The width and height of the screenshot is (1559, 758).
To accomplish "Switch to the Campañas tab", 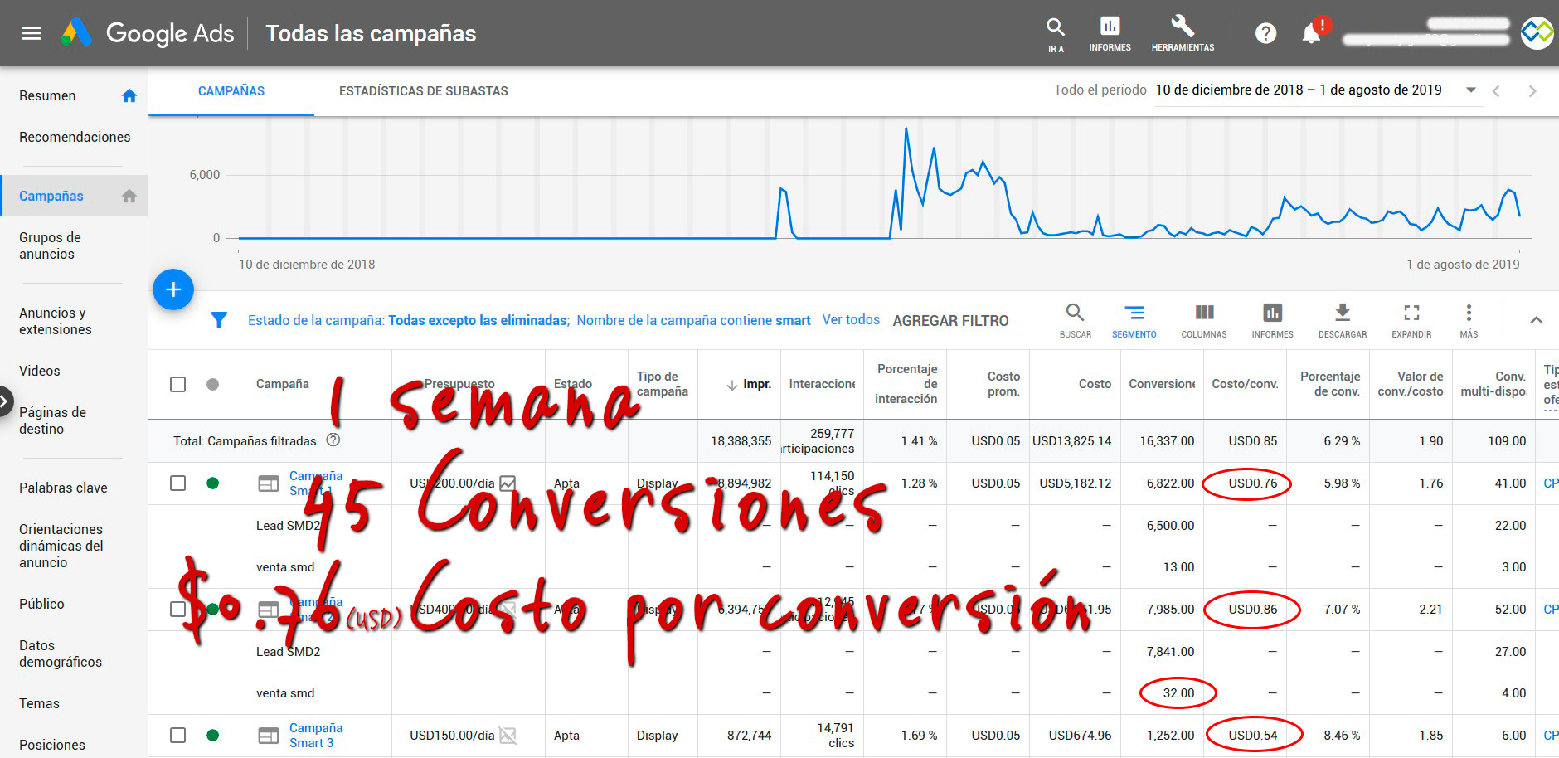I will 231,91.
